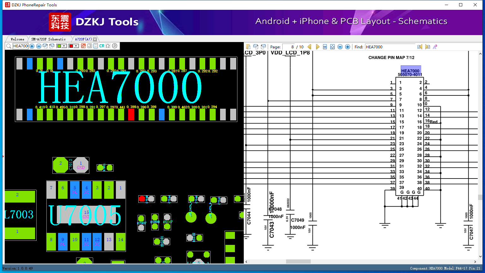485x273 pixels.
Task: Select the A720F(A7) tab
Action: click(x=83, y=39)
